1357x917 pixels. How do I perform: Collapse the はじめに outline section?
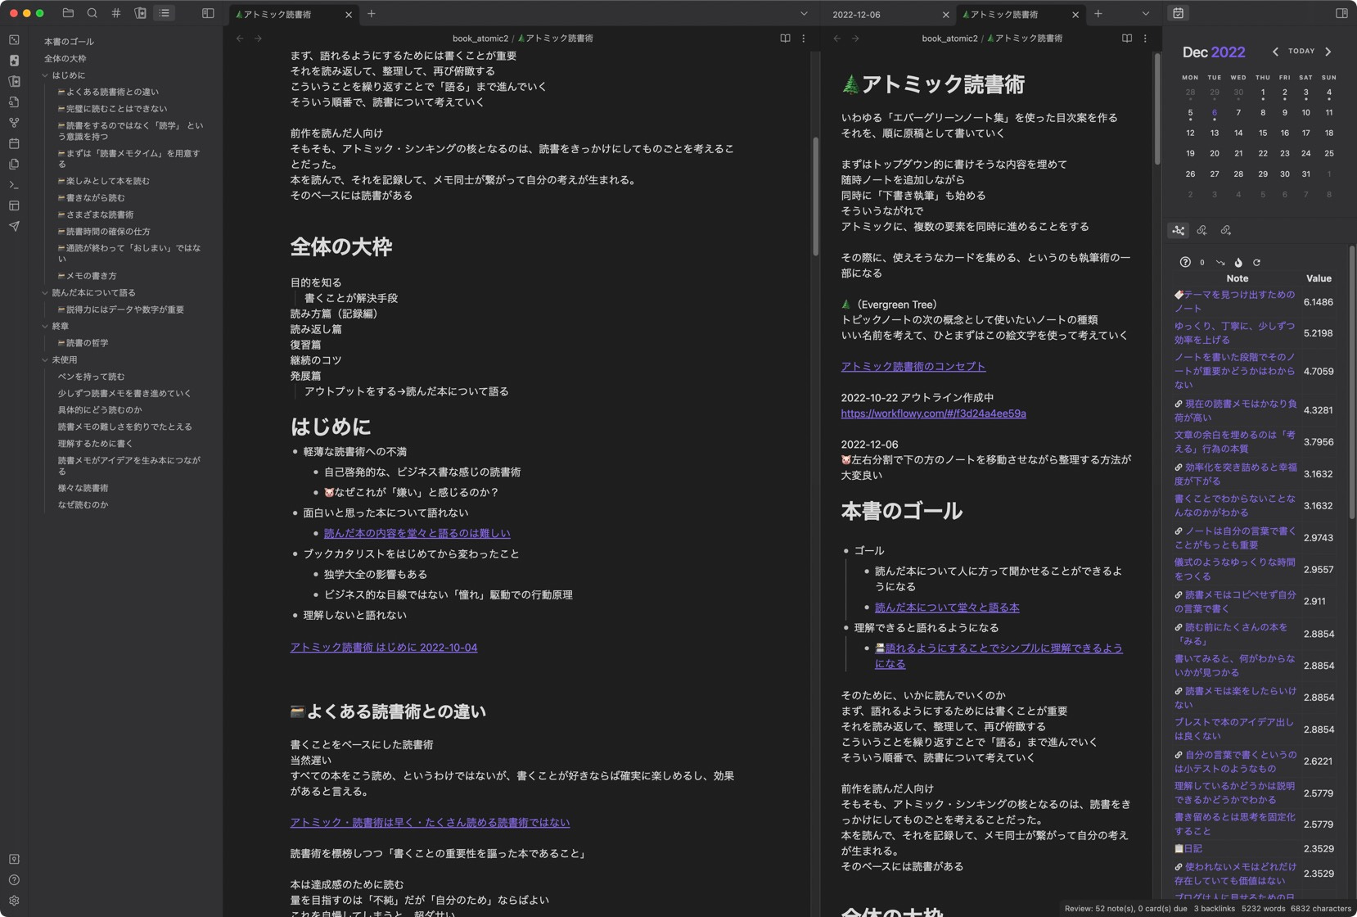point(45,75)
